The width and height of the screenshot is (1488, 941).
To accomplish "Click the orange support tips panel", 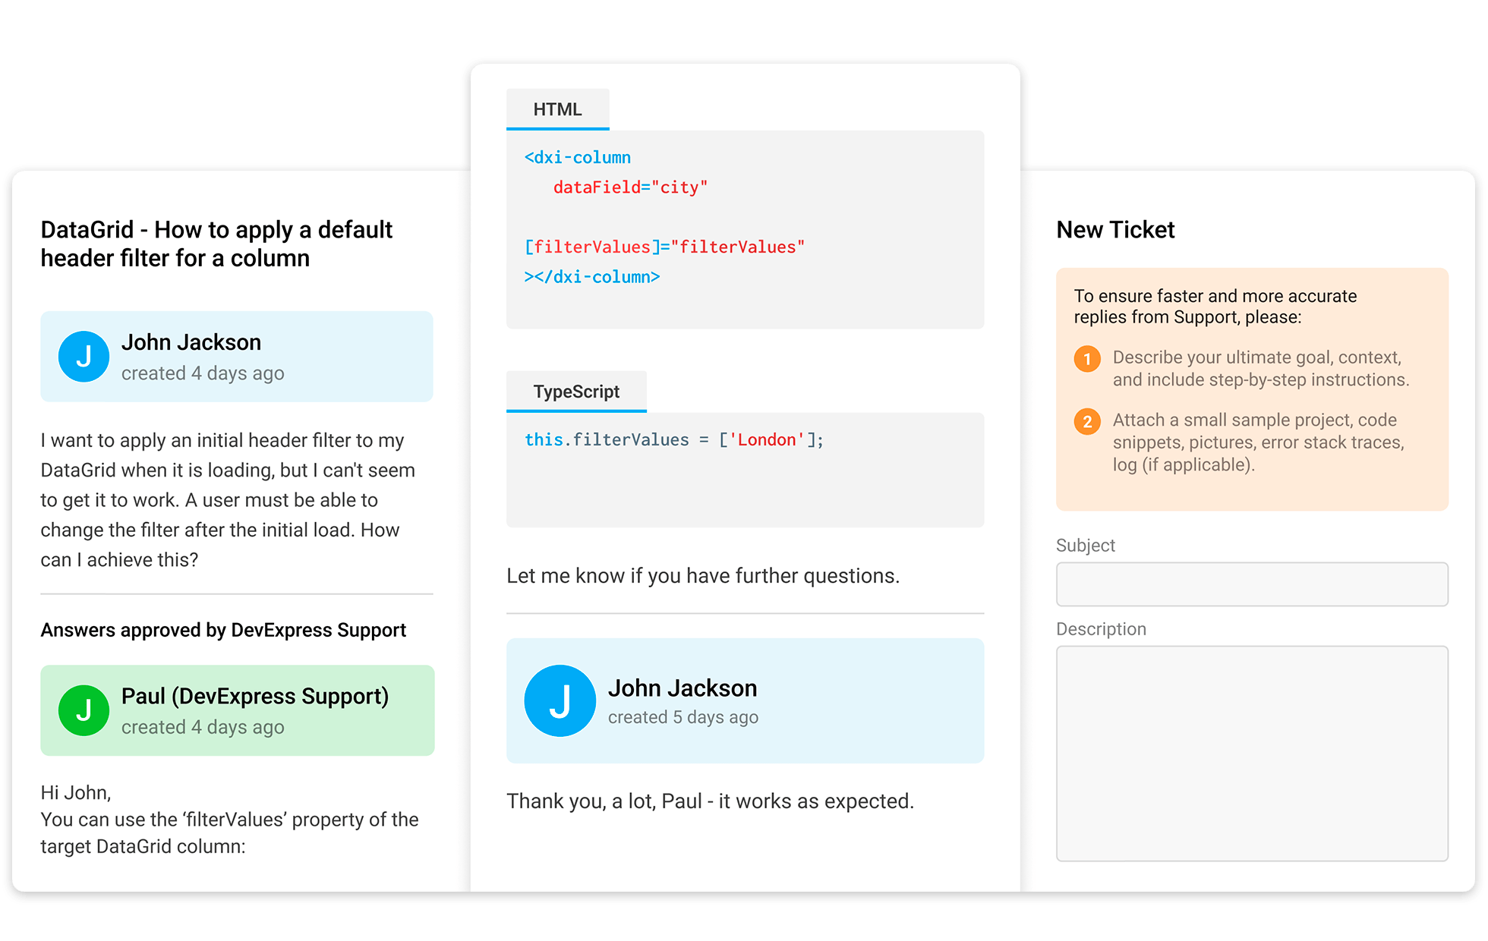I will point(1252,389).
